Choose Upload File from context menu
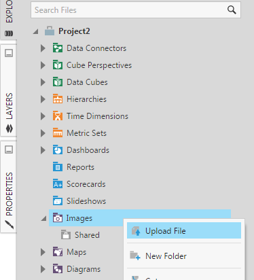This screenshot has width=254, height=280. tap(184, 230)
